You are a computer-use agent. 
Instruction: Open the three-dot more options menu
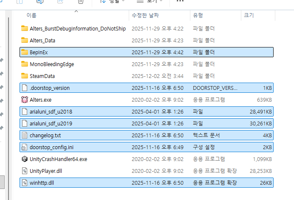(x=180, y=1)
